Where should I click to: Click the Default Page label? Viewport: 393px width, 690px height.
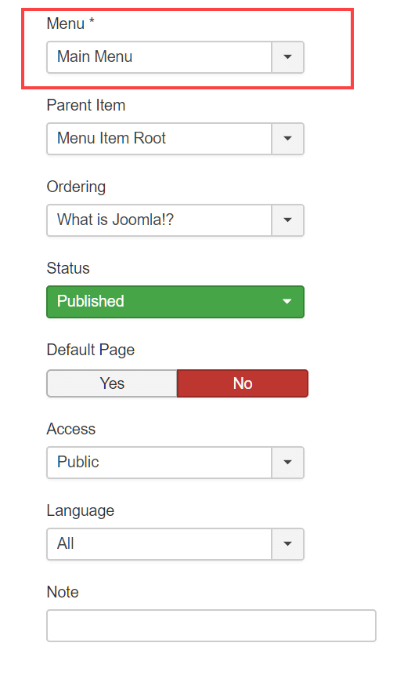coord(91,350)
